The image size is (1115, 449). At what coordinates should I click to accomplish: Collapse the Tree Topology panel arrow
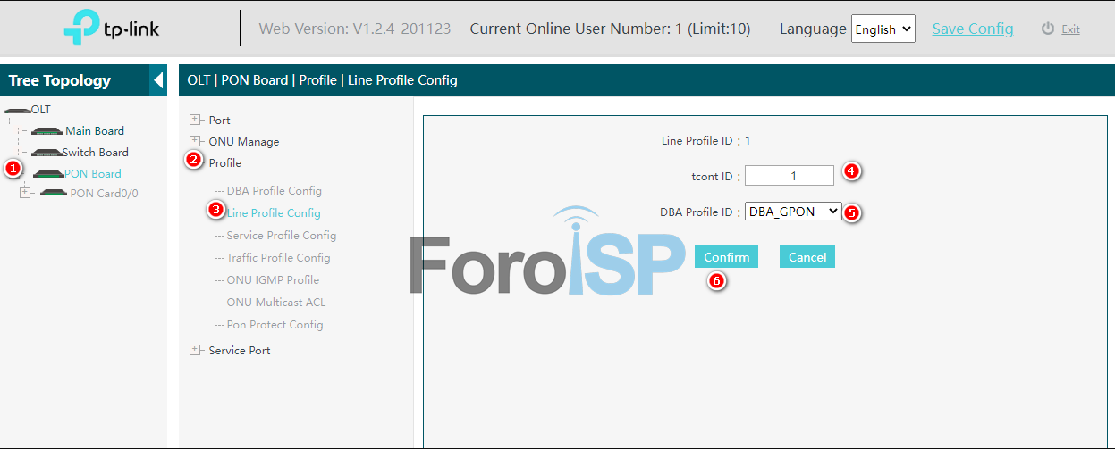click(158, 80)
